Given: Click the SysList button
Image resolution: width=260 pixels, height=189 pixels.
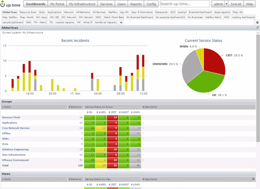Looking at the screenshot, I should click(x=236, y=4).
